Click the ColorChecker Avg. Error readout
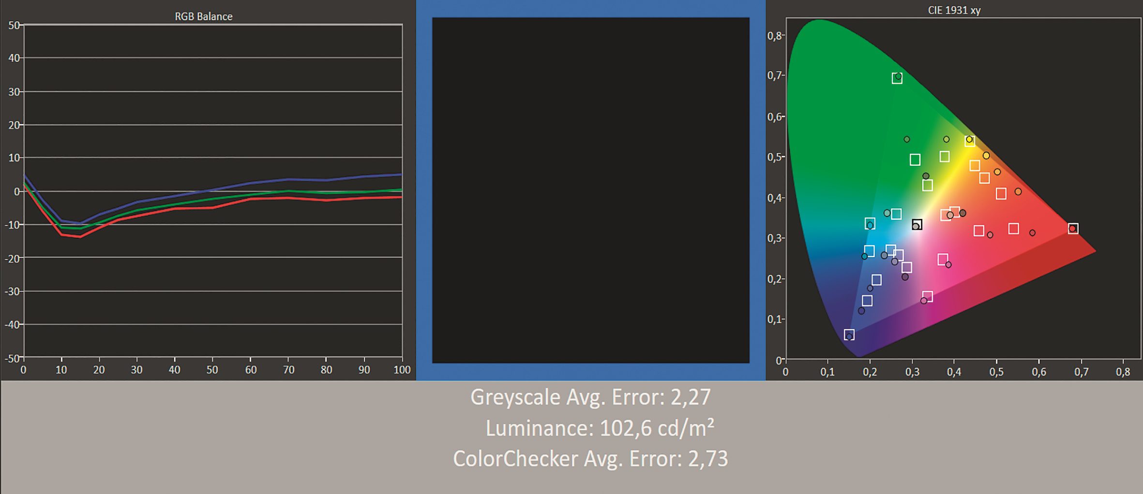This screenshot has width=1143, height=494. point(590,459)
